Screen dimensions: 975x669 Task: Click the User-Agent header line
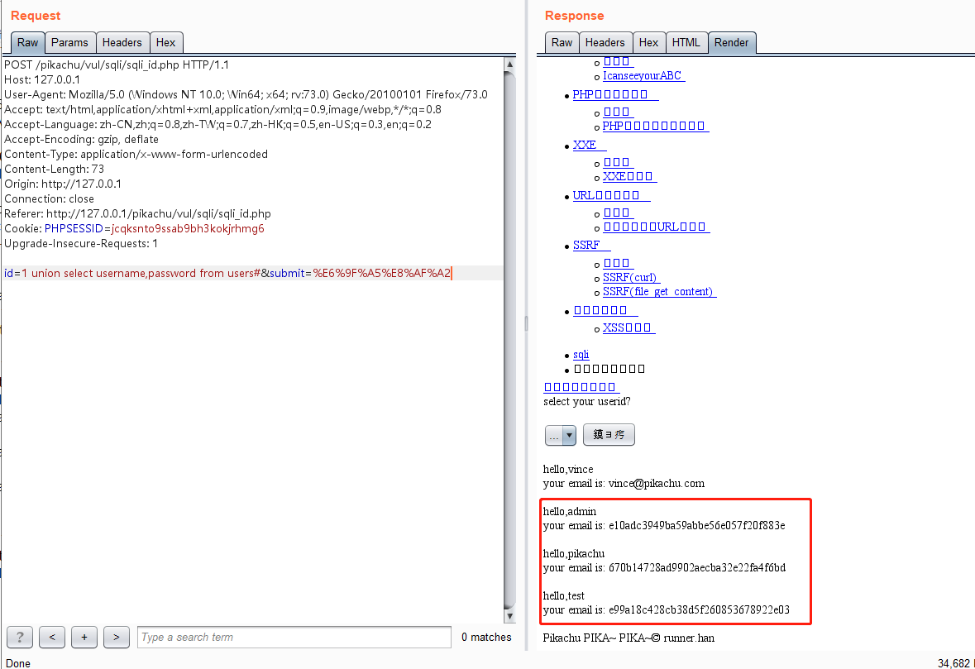point(246,94)
